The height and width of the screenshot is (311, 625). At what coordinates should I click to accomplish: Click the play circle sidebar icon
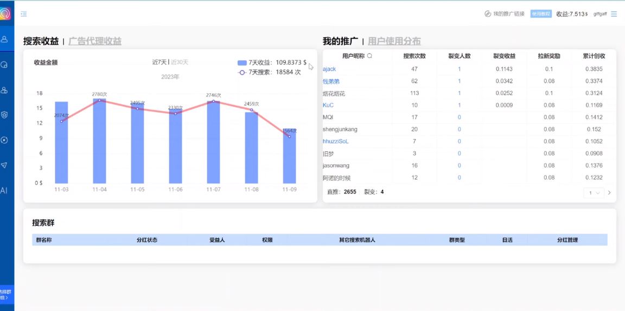click(x=4, y=140)
